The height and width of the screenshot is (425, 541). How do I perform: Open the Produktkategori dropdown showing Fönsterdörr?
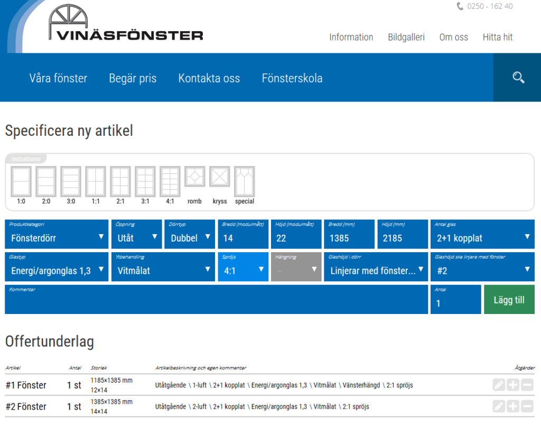coord(57,234)
